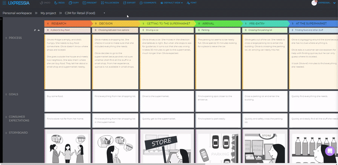Click the user avatar picture

(x=314, y=3)
